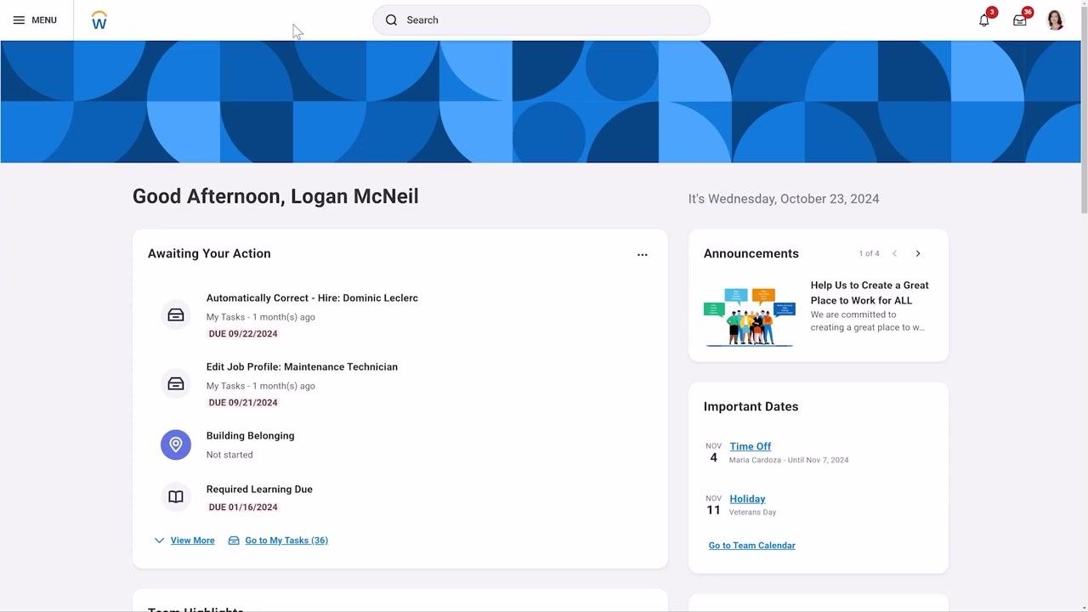Viewport: 1088px width, 612px height.
Task: Open the Holiday important date link
Action: point(747,499)
